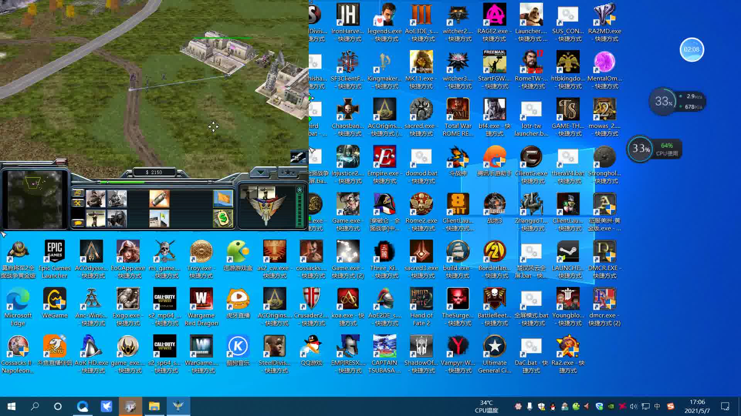Open the 酷狗音乐 music app icon

238,351
